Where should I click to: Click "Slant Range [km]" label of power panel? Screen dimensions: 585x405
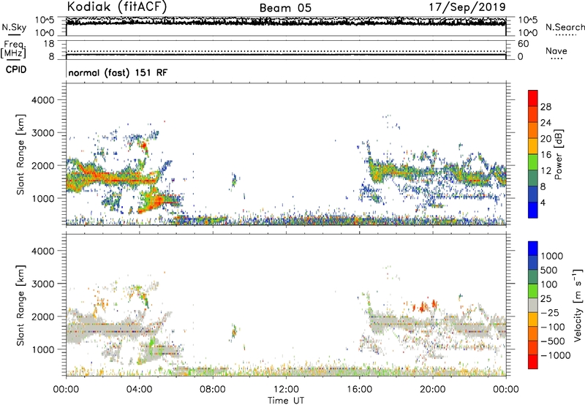pyautogui.click(x=20, y=155)
